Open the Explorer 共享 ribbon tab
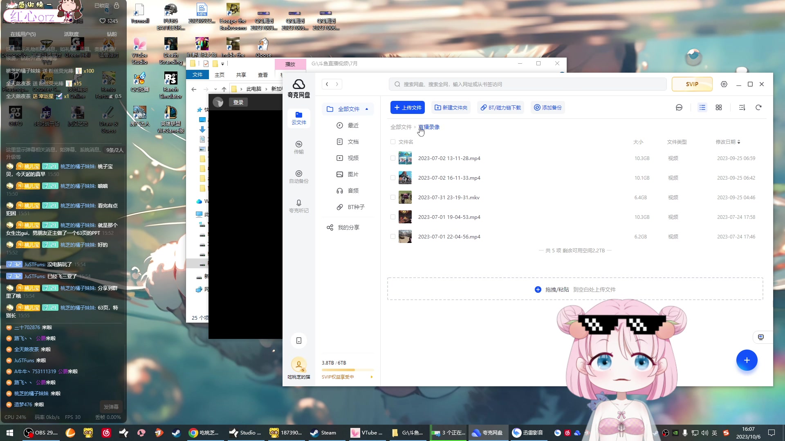785x441 pixels. coord(241,75)
